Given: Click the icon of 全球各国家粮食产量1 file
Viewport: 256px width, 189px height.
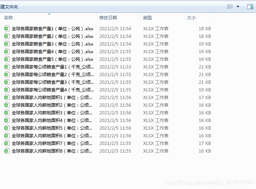Looking at the screenshot, I should point(7,29).
